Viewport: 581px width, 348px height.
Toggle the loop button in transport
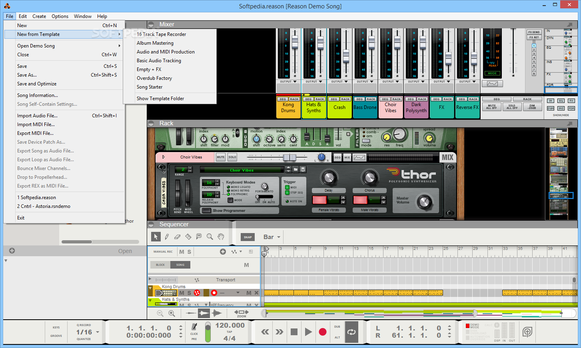[351, 332]
